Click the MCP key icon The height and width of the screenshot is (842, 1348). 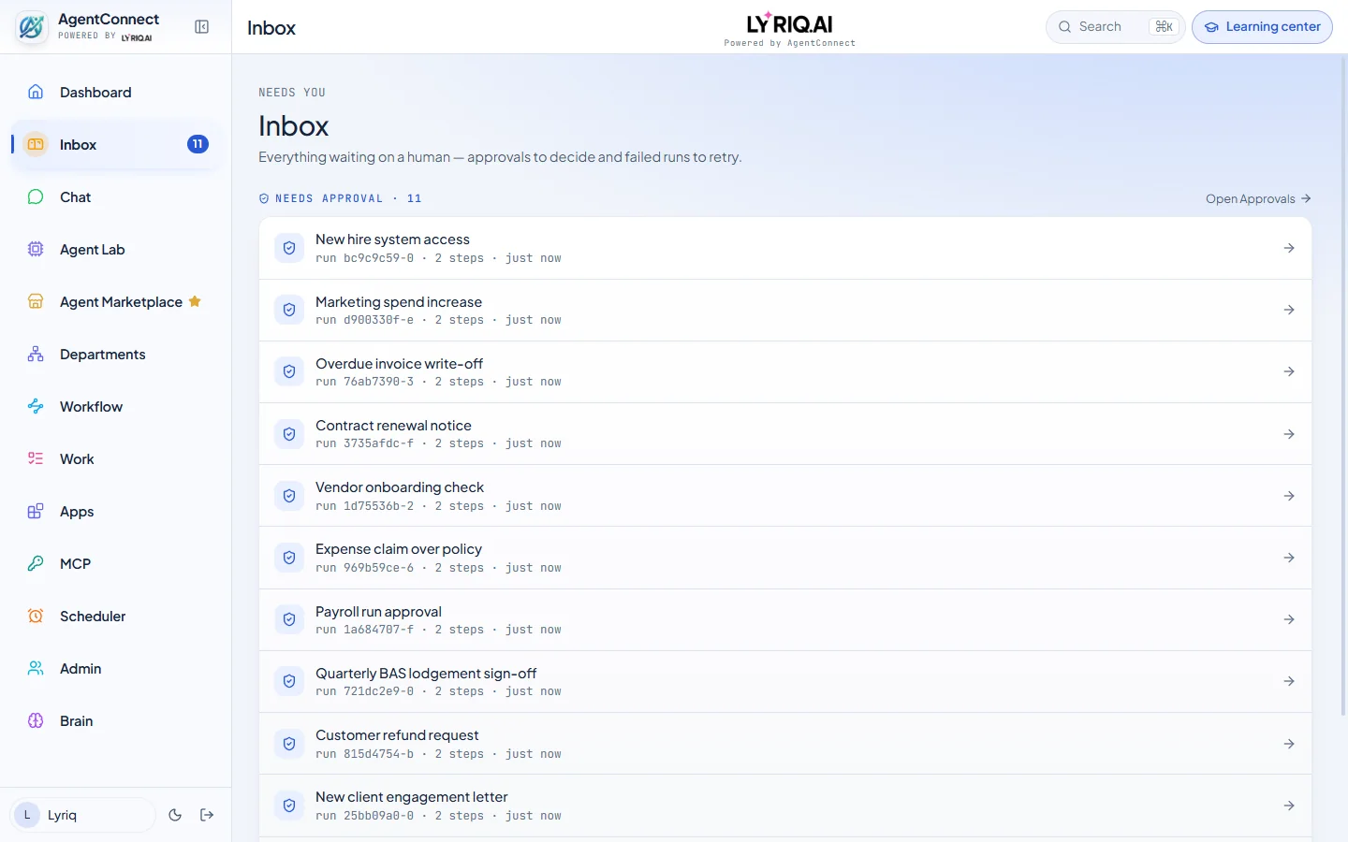(x=36, y=563)
